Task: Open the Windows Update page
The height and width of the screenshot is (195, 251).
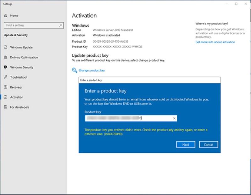Action: (21, 47)
